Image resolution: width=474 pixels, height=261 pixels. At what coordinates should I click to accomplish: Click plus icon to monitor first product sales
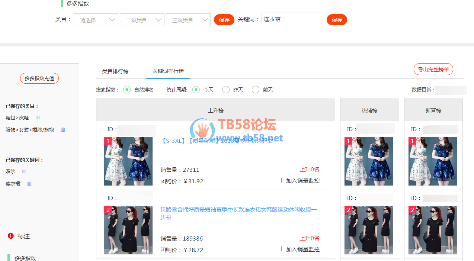[x=281, y=180]
